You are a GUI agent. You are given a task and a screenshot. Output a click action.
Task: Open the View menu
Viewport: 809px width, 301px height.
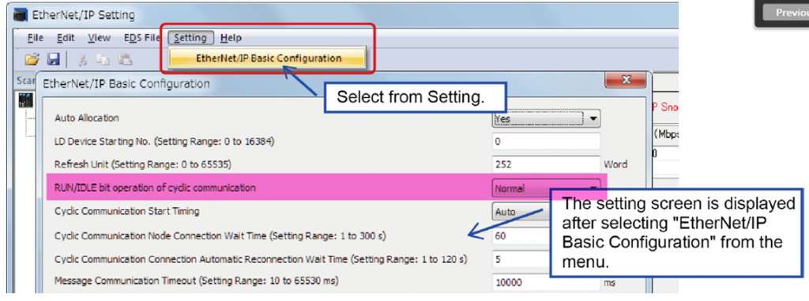coord(99,38)
